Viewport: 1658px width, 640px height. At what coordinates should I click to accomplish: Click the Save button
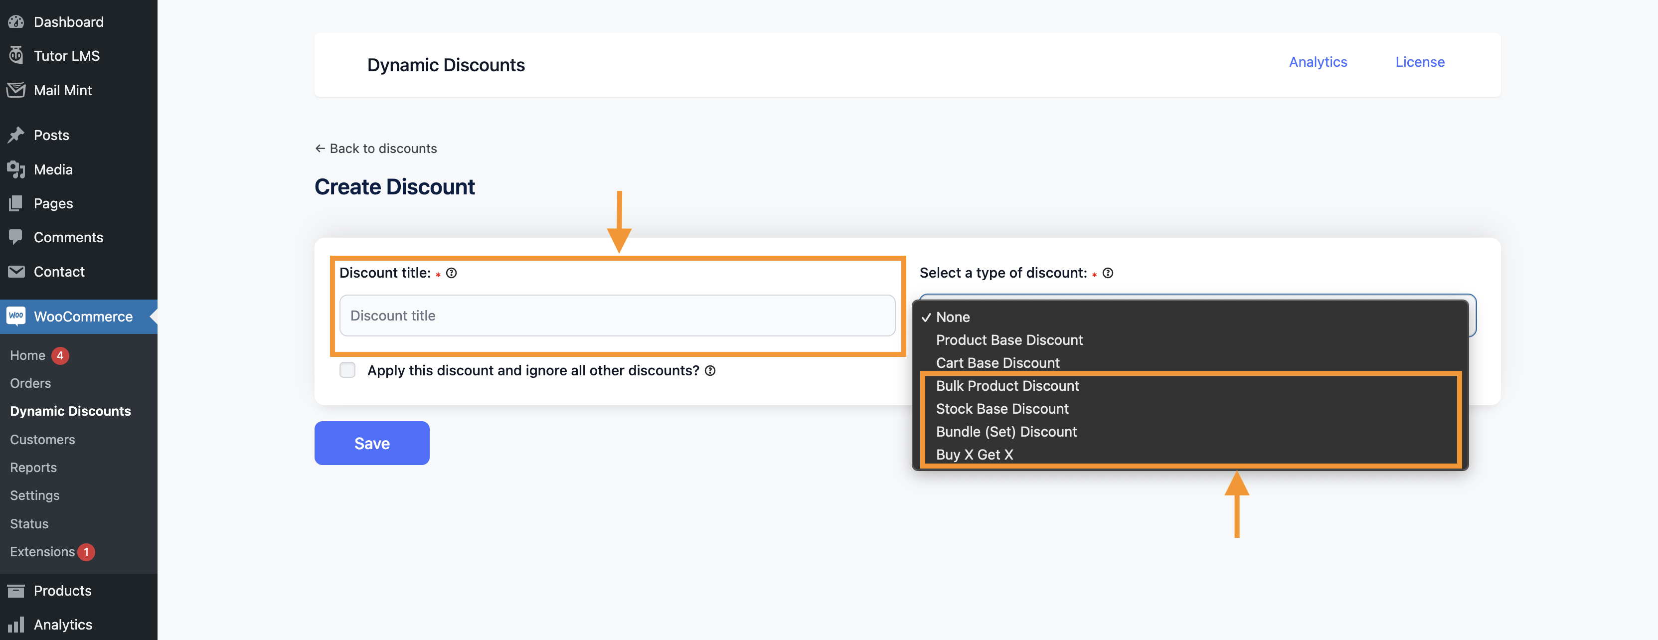pyautogui.click(x=372, y=442)
